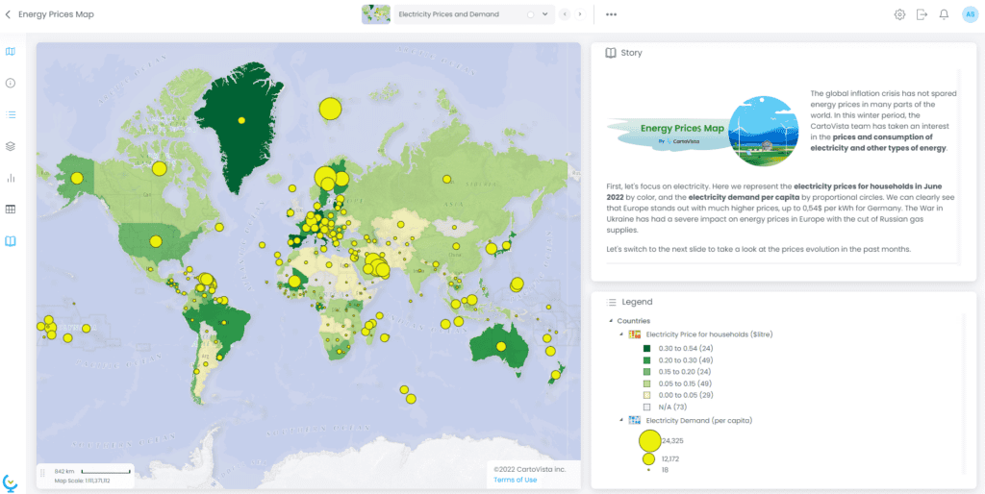Click the Iceland large yellow circle

(330, 109)
